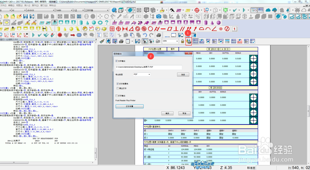Click the 确定 button in the dialog

point(167,113)
